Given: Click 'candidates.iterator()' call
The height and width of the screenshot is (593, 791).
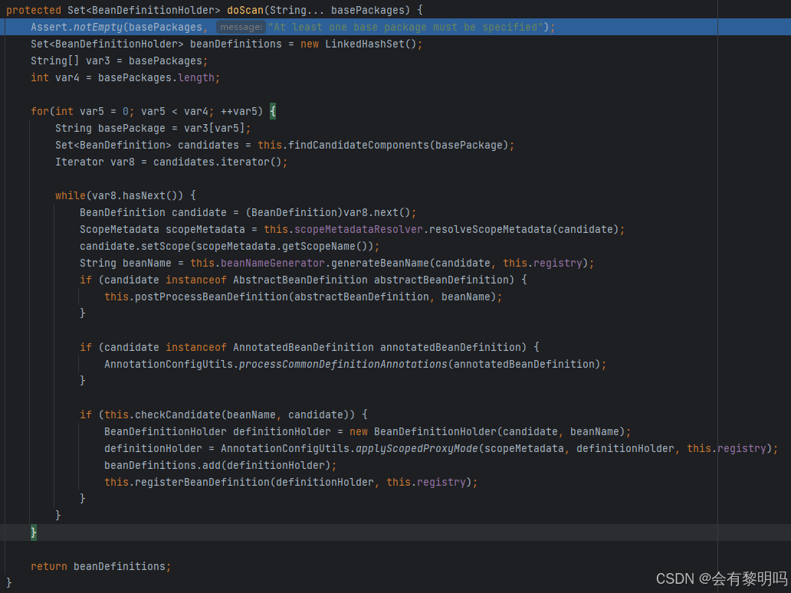Looking at the screenshot, I should pos(218,162).
